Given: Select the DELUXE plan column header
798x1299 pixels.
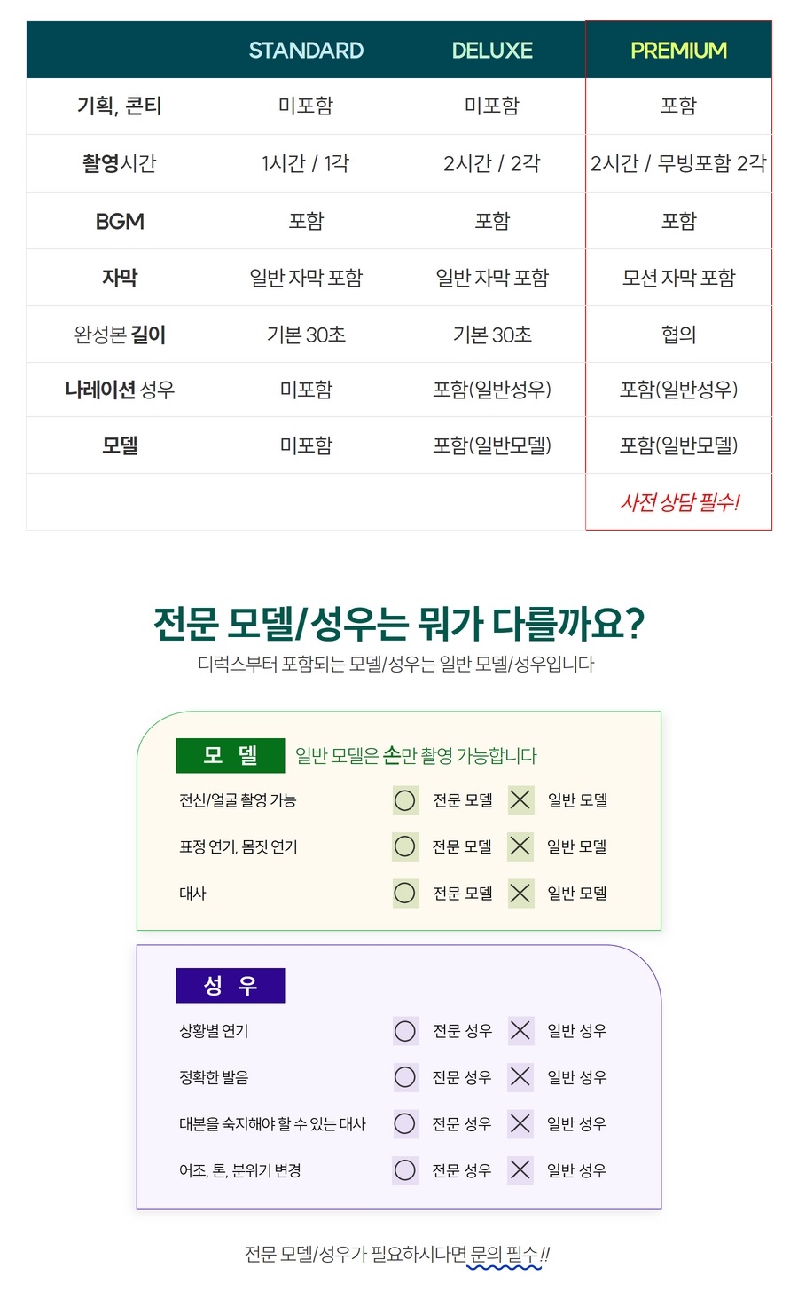Looking at the screenshot, I should pos(492,51).
